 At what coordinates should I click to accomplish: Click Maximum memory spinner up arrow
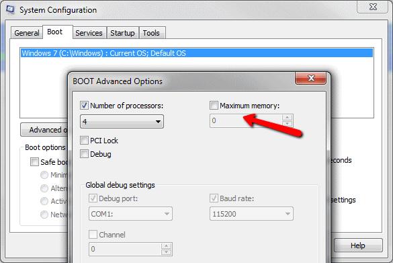288,118
